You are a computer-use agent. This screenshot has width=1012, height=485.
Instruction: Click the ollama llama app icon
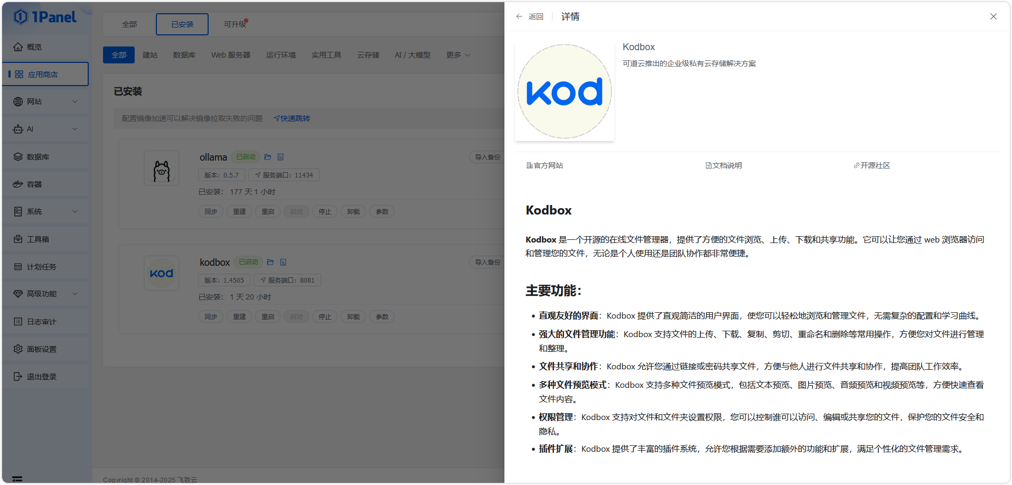point(162,168)
